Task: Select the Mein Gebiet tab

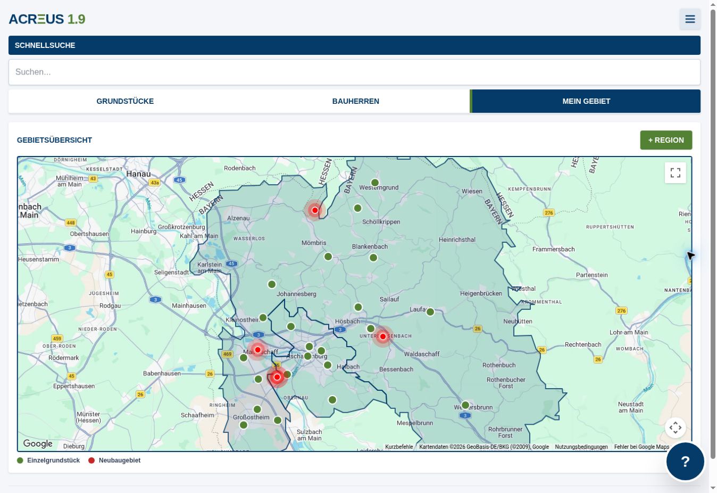Action: 586,101
